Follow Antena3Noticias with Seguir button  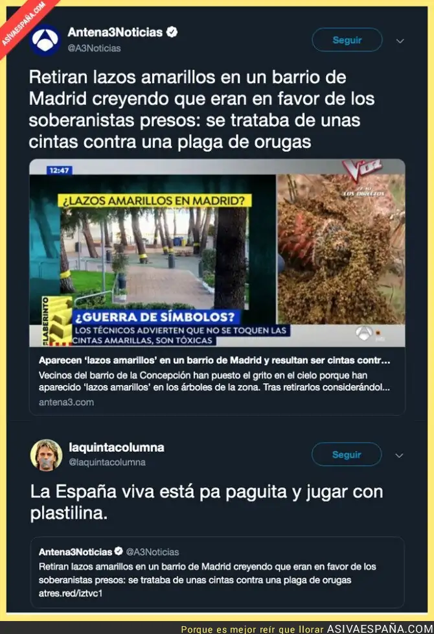tap(347, 40)
